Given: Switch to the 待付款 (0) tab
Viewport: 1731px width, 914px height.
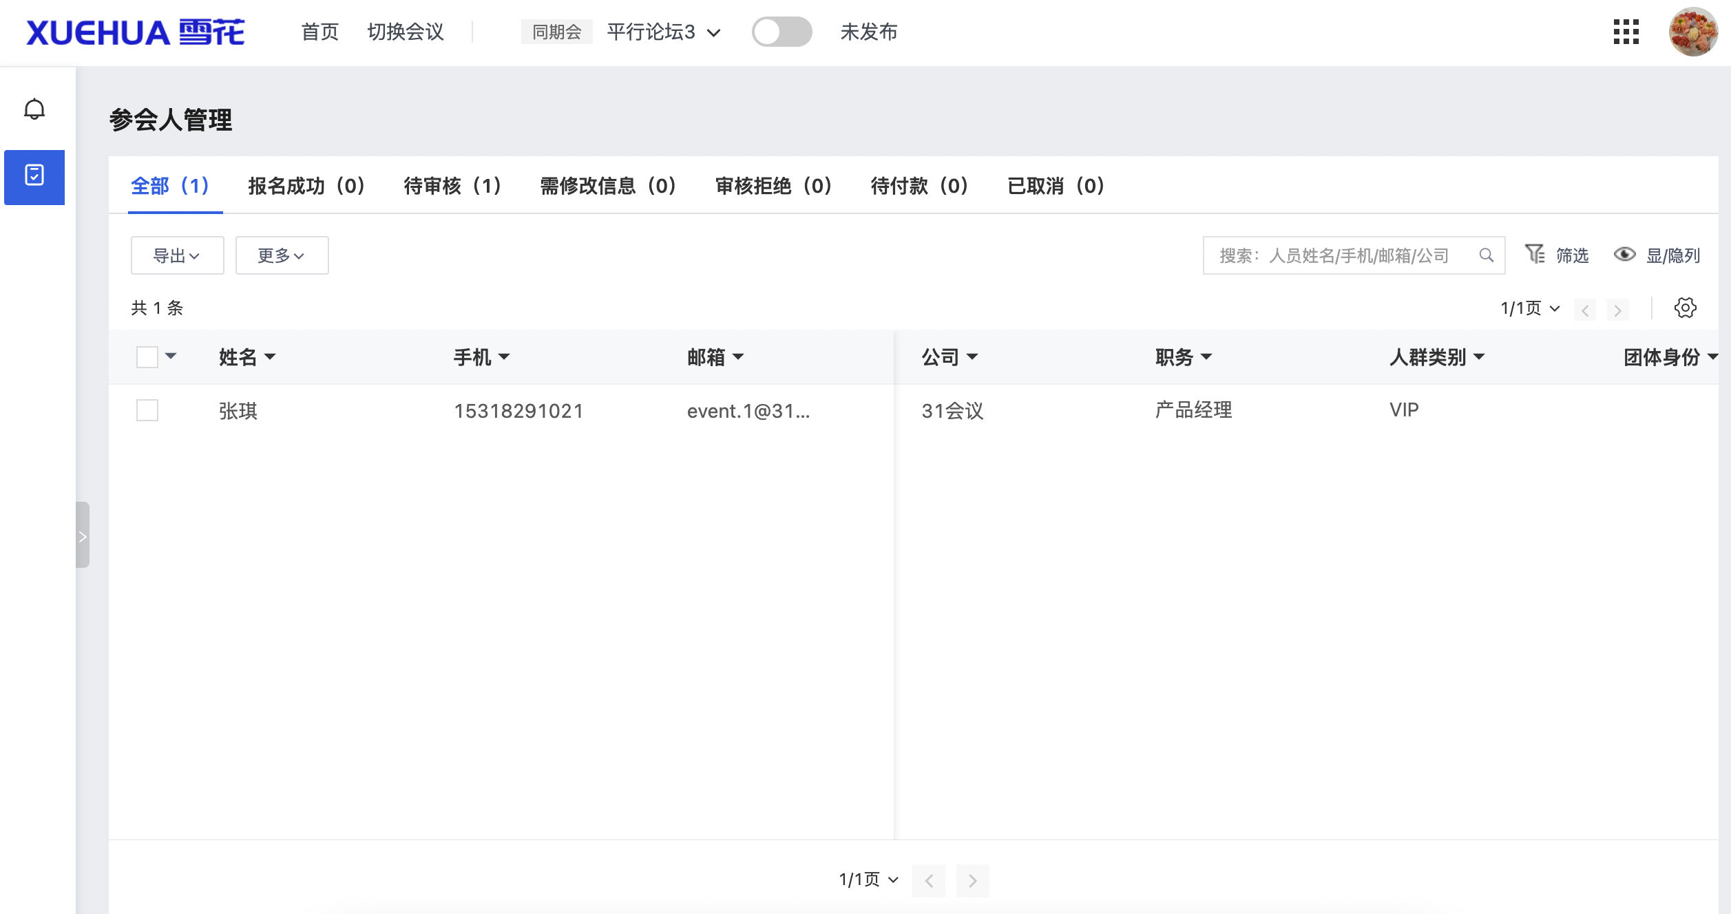Looking at the screenshot, I should (919, 185).
